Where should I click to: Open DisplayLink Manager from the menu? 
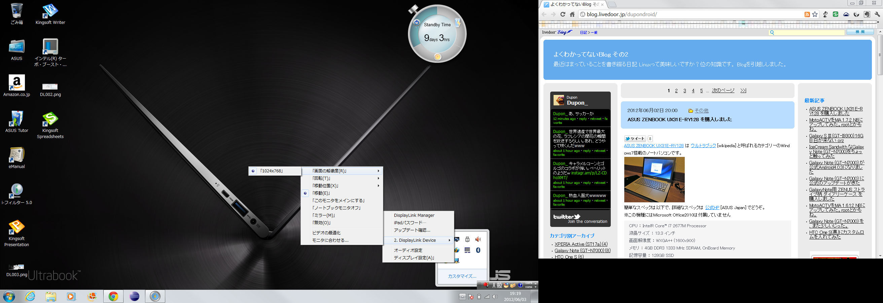[x=418, y=215]
